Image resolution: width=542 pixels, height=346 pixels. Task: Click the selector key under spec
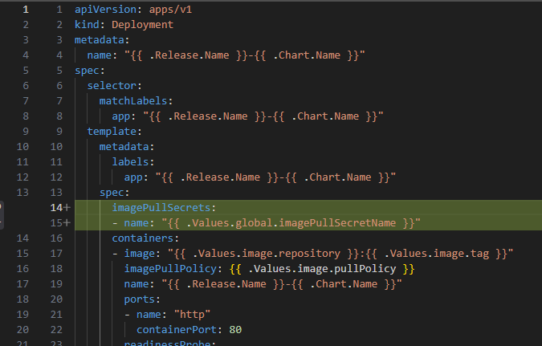point(114,85)
